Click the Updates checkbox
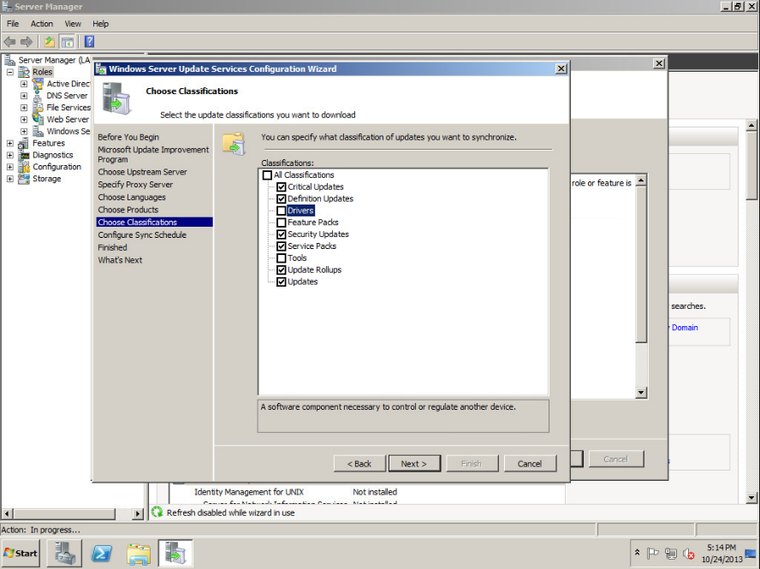 [281, 282]
